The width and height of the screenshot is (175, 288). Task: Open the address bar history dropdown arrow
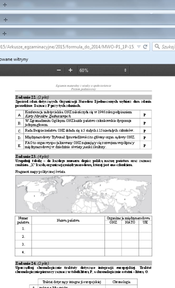[139, 47]
